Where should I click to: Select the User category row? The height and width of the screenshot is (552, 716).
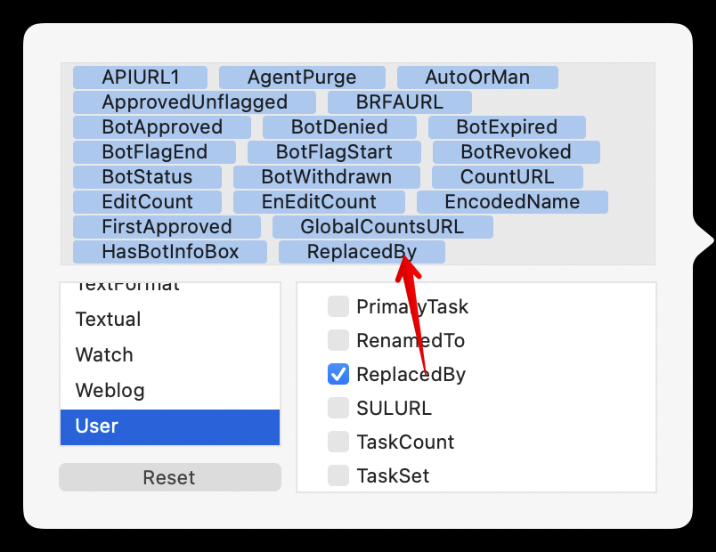[x=170, y=426]
